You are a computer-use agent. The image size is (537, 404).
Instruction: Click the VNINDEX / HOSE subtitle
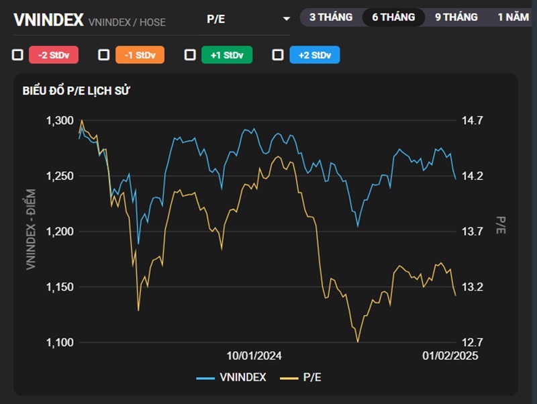127,22
